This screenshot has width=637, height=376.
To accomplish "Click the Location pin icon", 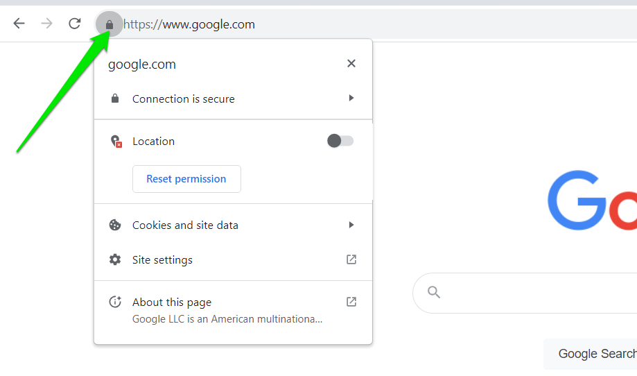I will pos(116,142).
